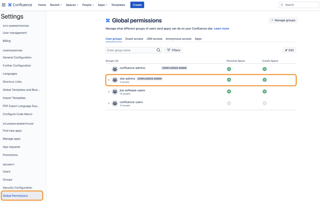Open the Apps dropdown in top navigation
Image resolution: width=321 pixels, height=202 pixels.
click(103, 5)
